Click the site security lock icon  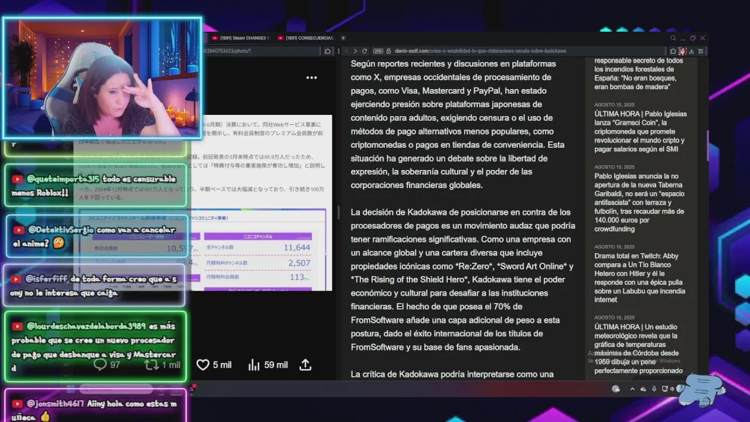[x=389, y=51]
